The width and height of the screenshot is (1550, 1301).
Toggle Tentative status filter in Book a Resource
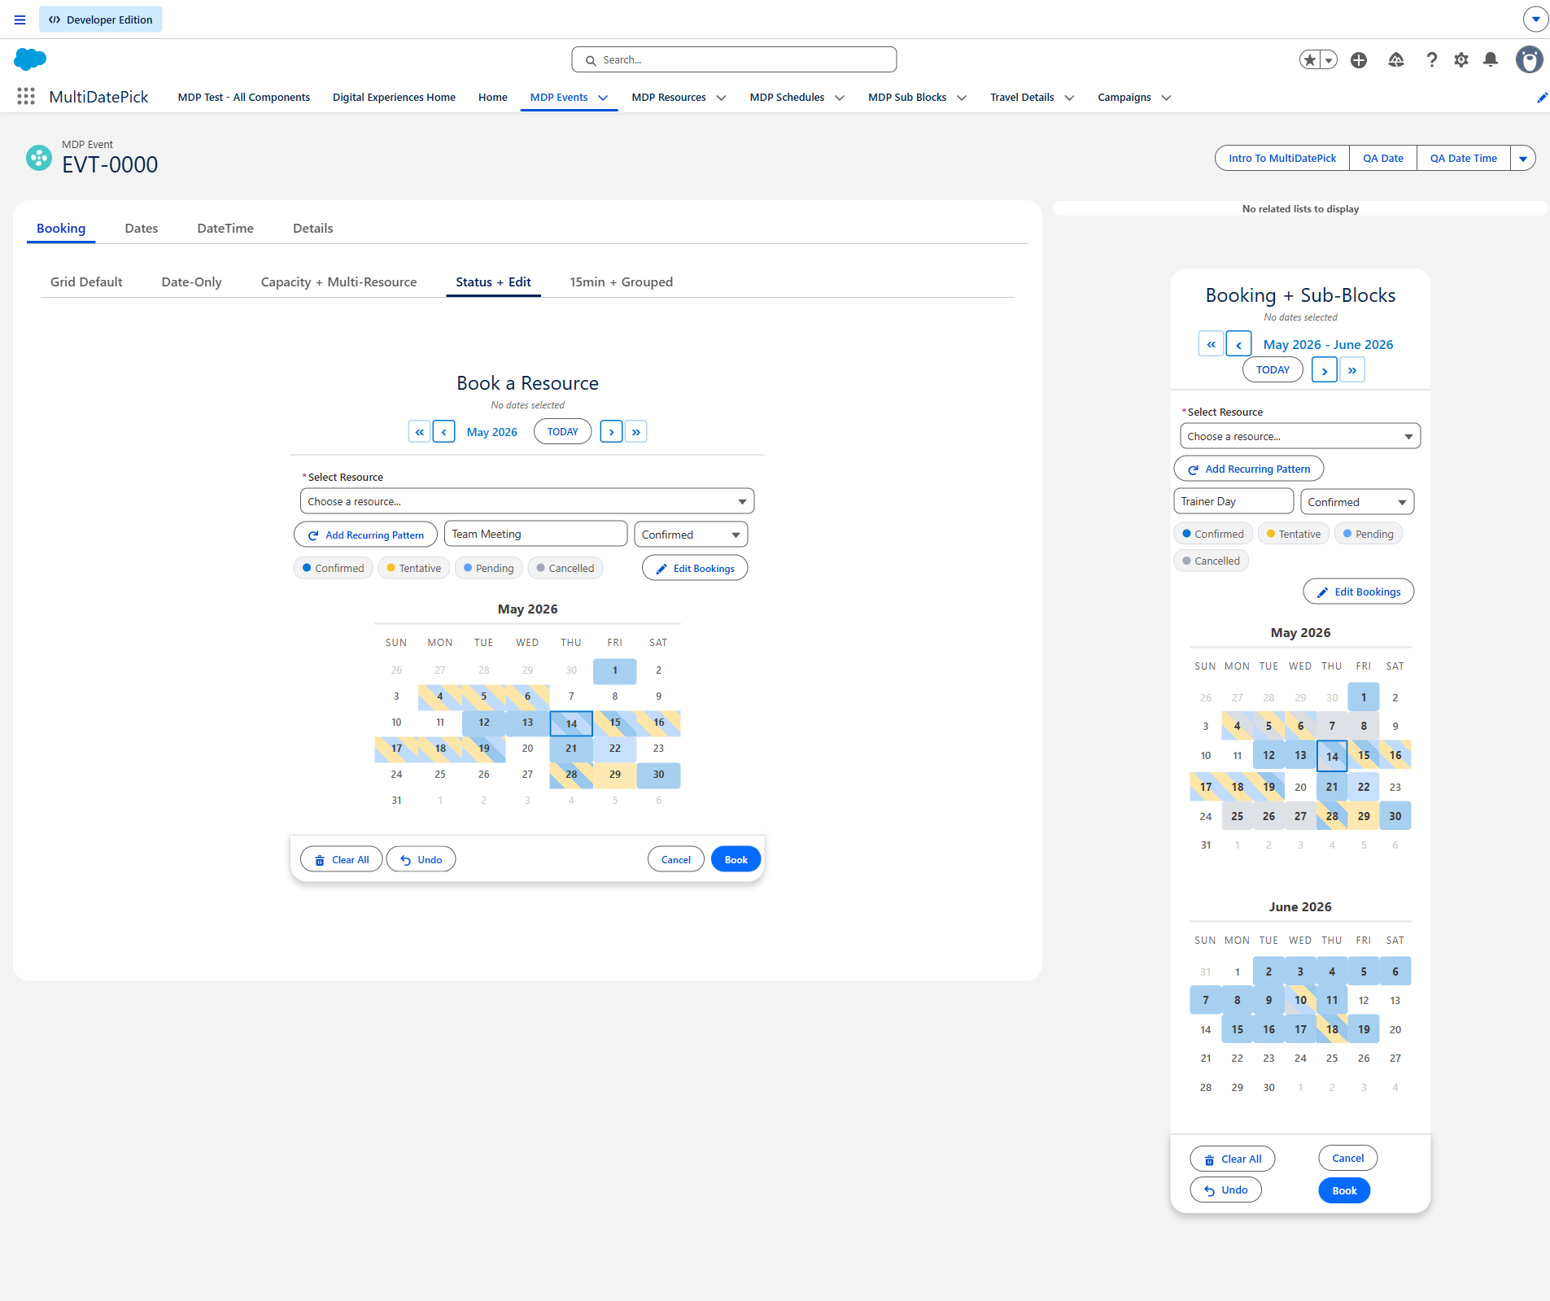pyautogui.click(x=414, y=568)
